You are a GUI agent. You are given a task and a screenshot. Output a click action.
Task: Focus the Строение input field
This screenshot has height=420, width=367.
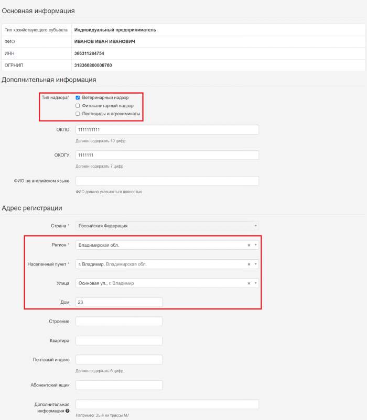(x=118, y=321)
